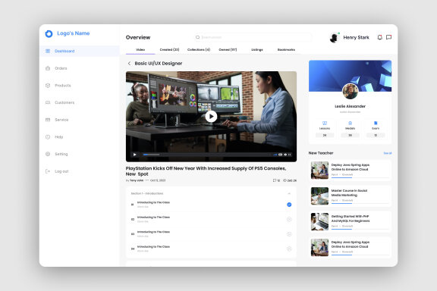
Task: Mark lesson 03 as complete
Action: (289, 234)
